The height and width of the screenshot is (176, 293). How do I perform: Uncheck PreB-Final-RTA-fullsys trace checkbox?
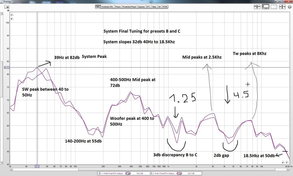100,173
